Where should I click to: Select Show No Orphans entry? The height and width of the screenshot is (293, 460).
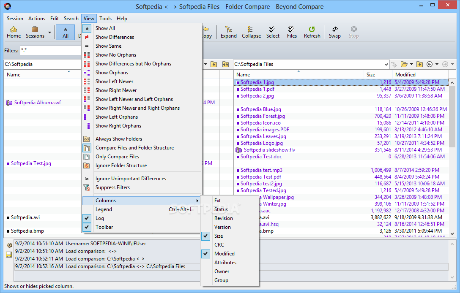[x=142, y=55]
